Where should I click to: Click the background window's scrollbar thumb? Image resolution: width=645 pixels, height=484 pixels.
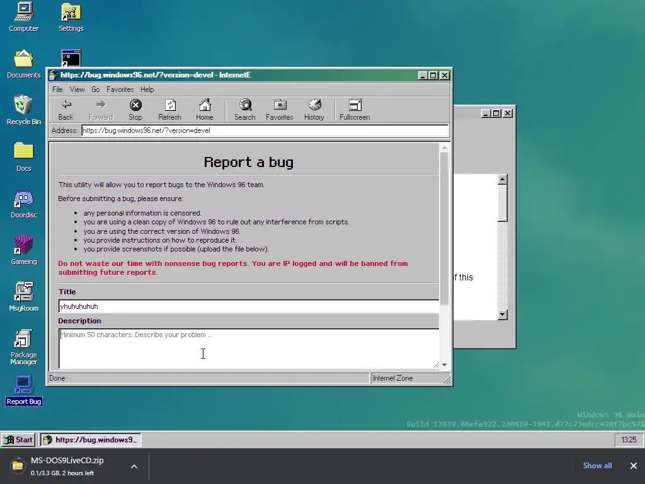click(x=502, y=203)
